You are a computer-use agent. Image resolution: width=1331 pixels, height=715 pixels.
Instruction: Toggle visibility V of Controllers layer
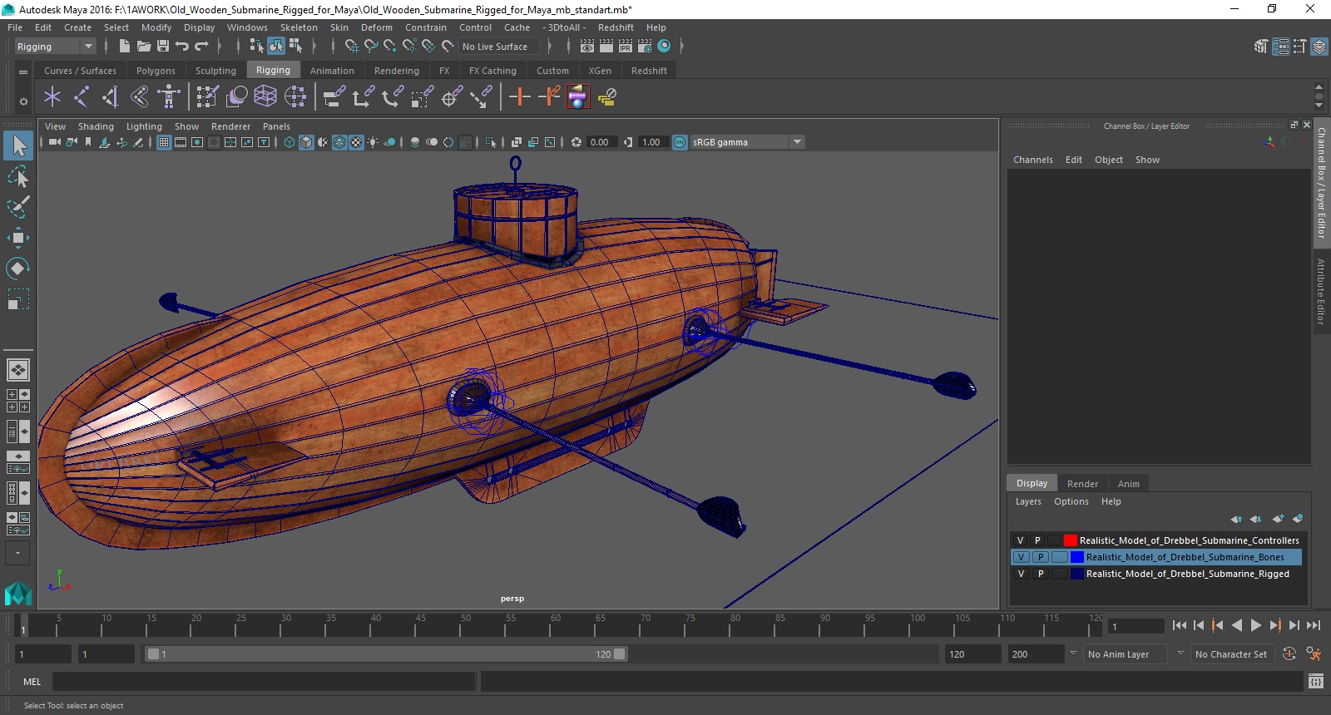[1021, 540]
